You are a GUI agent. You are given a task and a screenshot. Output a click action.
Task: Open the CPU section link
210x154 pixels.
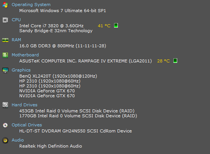(x=16, y=20)
